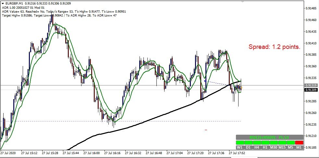
Task: Click the 0.91260 price axis label
Action: [312, 113]
